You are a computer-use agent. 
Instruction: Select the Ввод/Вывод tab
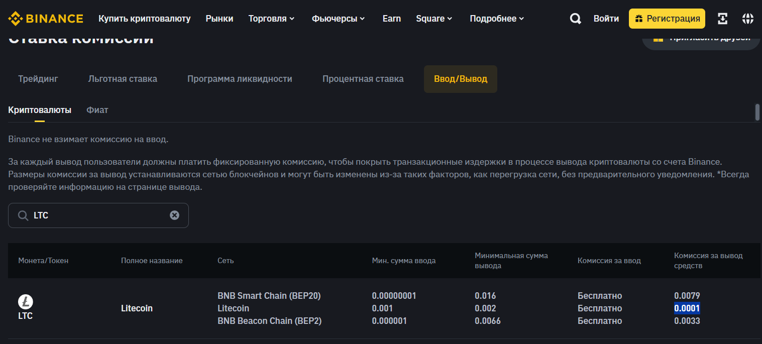click(x=461, y=79)
